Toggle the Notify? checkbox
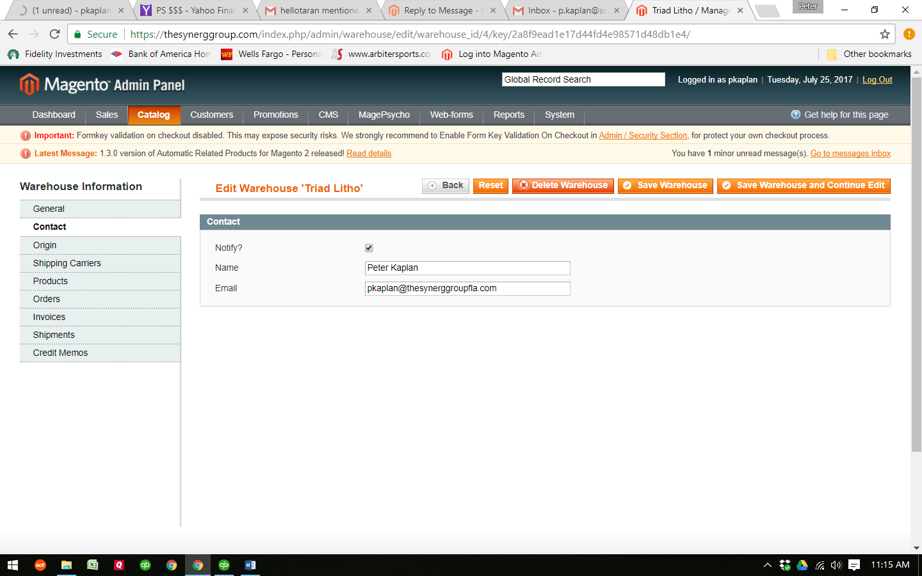This screenshot has height=576, width=922. (x=368, y=248)
